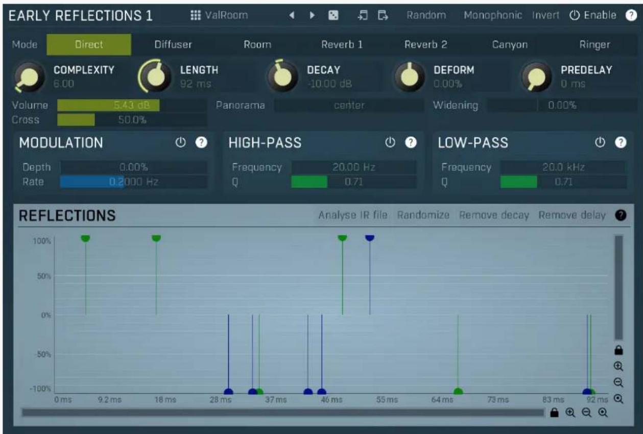Image resolution: width=643 pixels, height=434 pixels.
Task: Select Room mode
Action: [x=257, y=44]
